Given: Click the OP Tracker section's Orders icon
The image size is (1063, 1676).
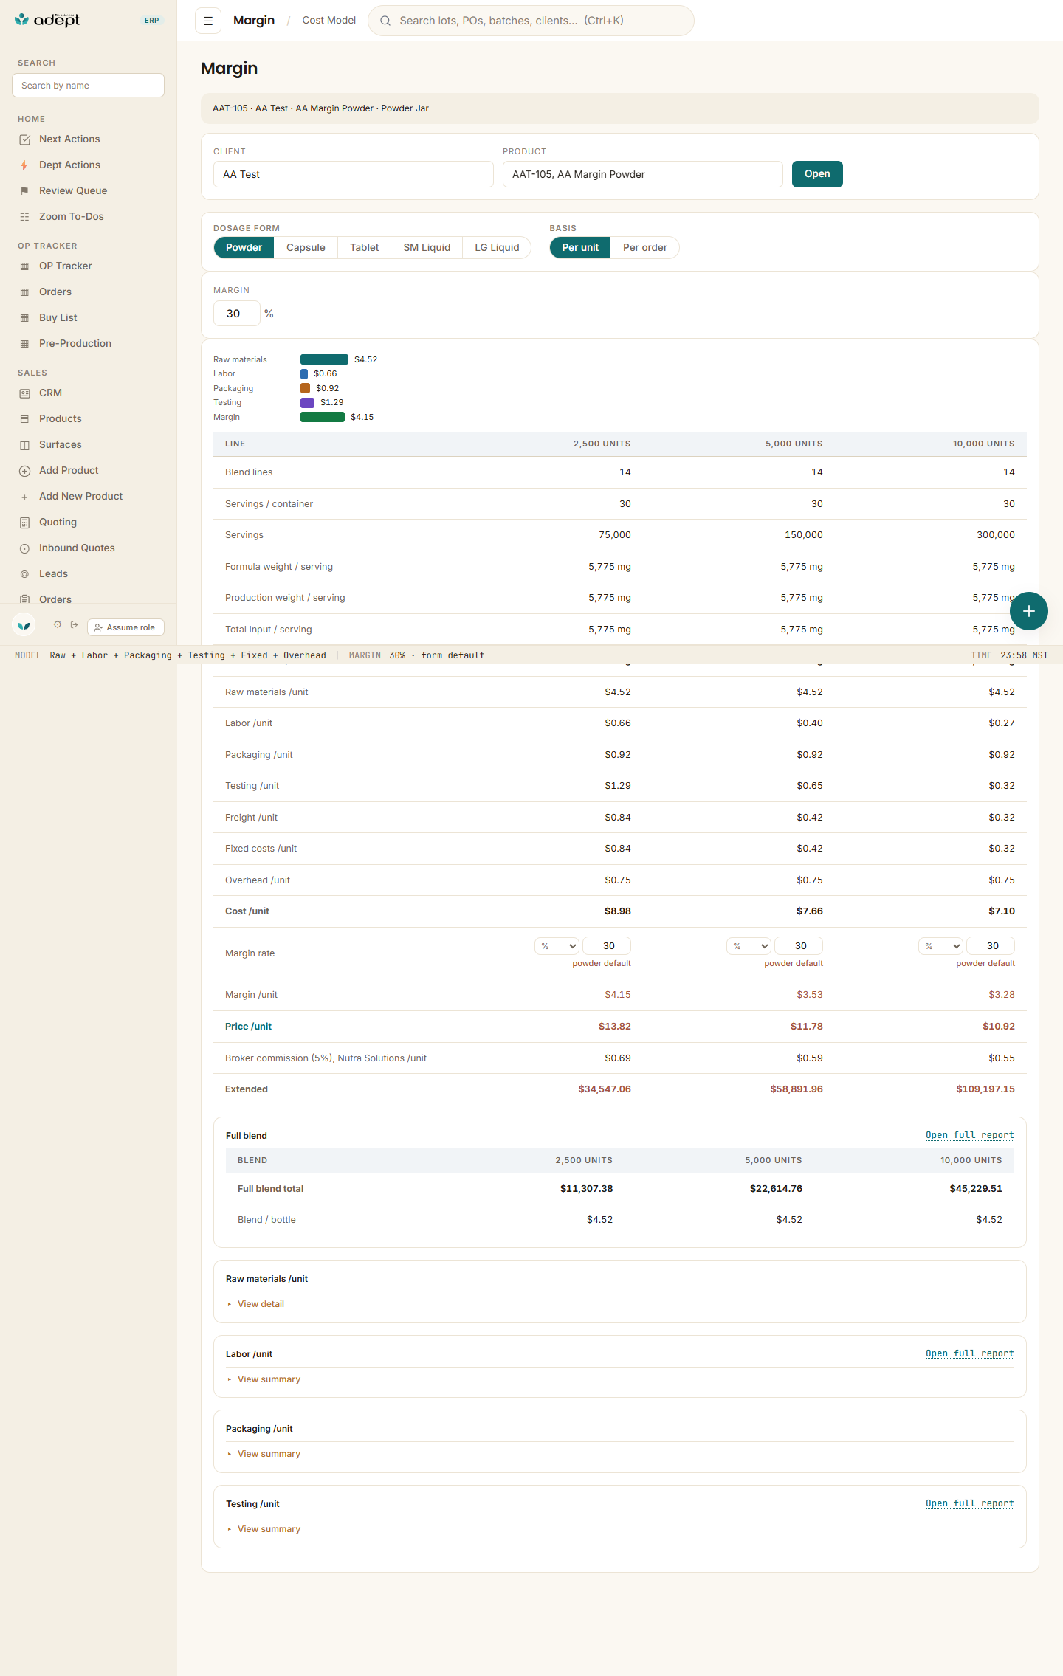Looking at the screenshot, I should 24,292.
